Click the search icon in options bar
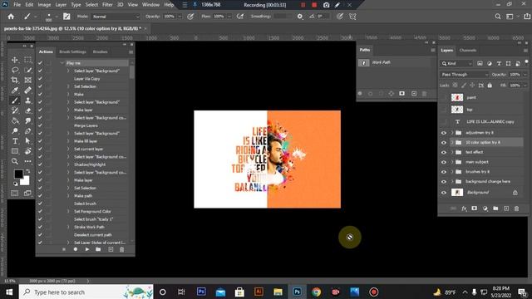Image resolution: width=532 pixels, height=299 pixels. tap(498, 17)
